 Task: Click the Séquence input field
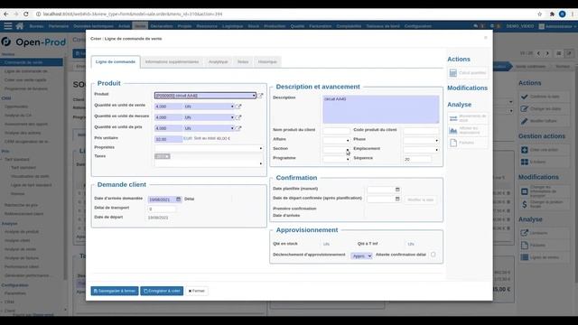click(x=417, y=159)
